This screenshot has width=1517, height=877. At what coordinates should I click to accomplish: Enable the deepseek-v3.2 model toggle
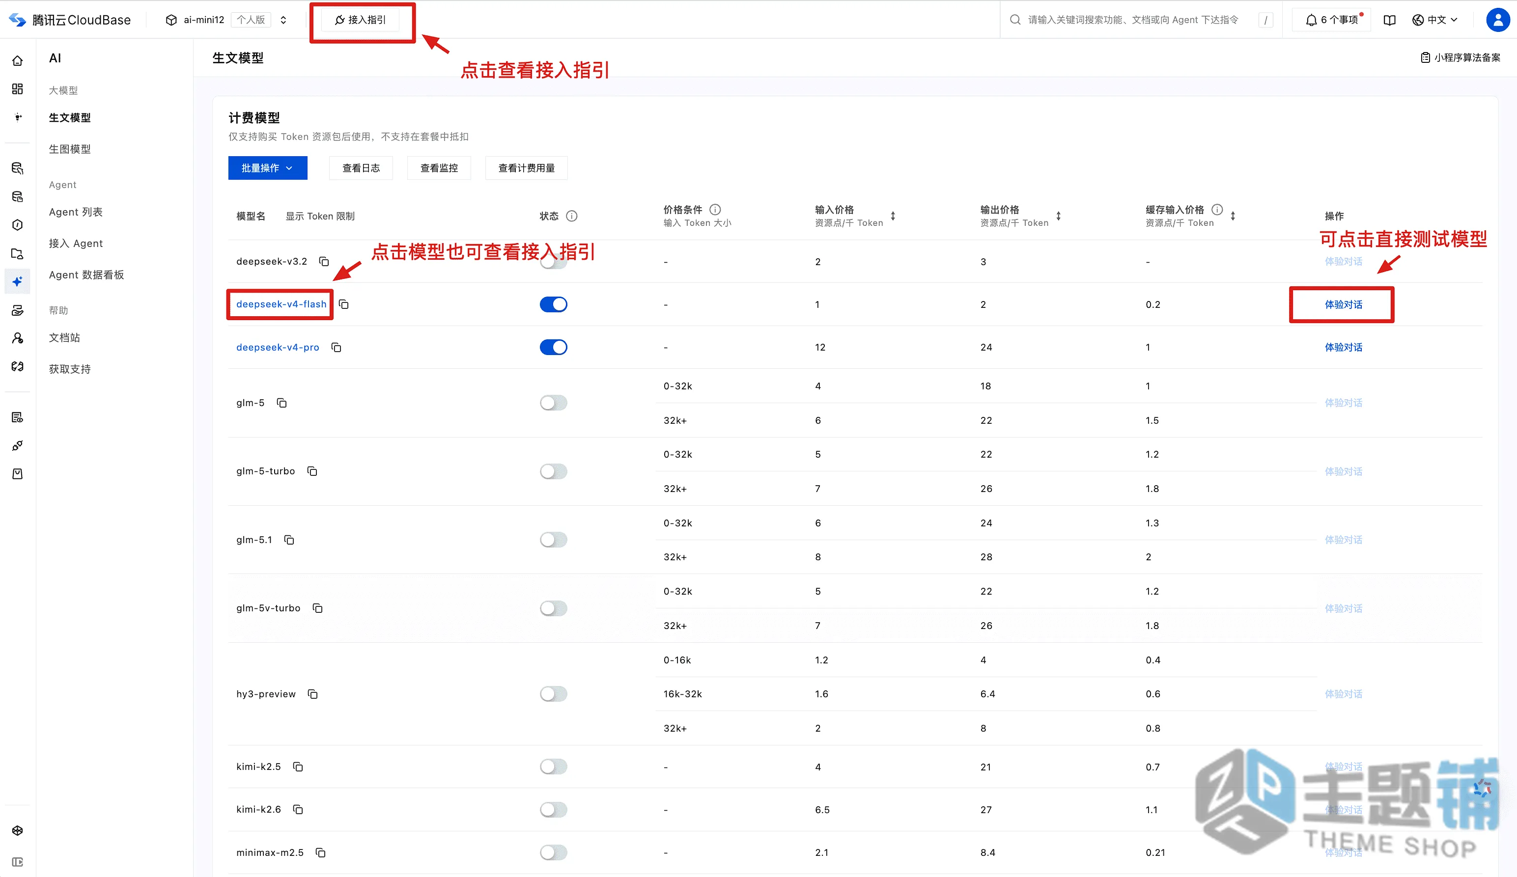pyautogui.click(x=554, y=262)
